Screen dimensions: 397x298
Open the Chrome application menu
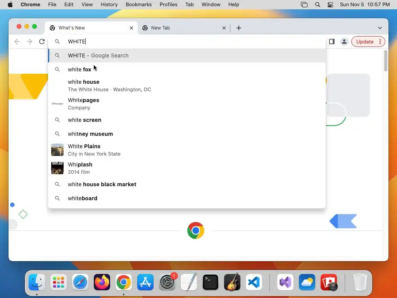coord(30,5)
